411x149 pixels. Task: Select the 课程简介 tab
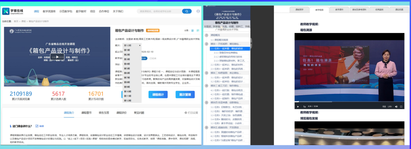click(x=69, y=113)
